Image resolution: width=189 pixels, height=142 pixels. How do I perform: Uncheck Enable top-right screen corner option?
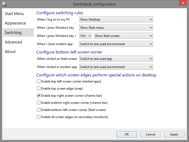39,96
